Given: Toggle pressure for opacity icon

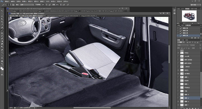Looking at the screenshot, I should click(x=50, y=5).
